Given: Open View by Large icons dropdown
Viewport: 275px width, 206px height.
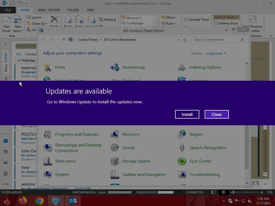Looking at the screenshot, I should 216,53.
